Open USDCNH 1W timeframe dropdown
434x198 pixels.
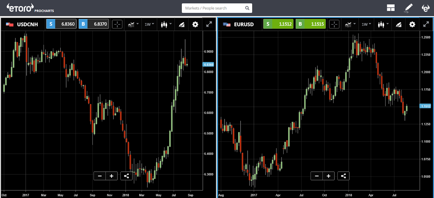[149, 24]
